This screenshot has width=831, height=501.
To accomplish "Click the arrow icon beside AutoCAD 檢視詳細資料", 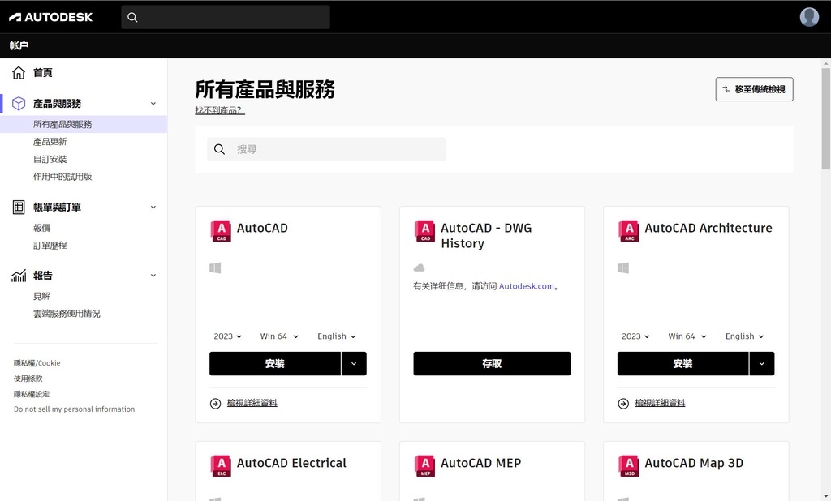I will (215, 404).
